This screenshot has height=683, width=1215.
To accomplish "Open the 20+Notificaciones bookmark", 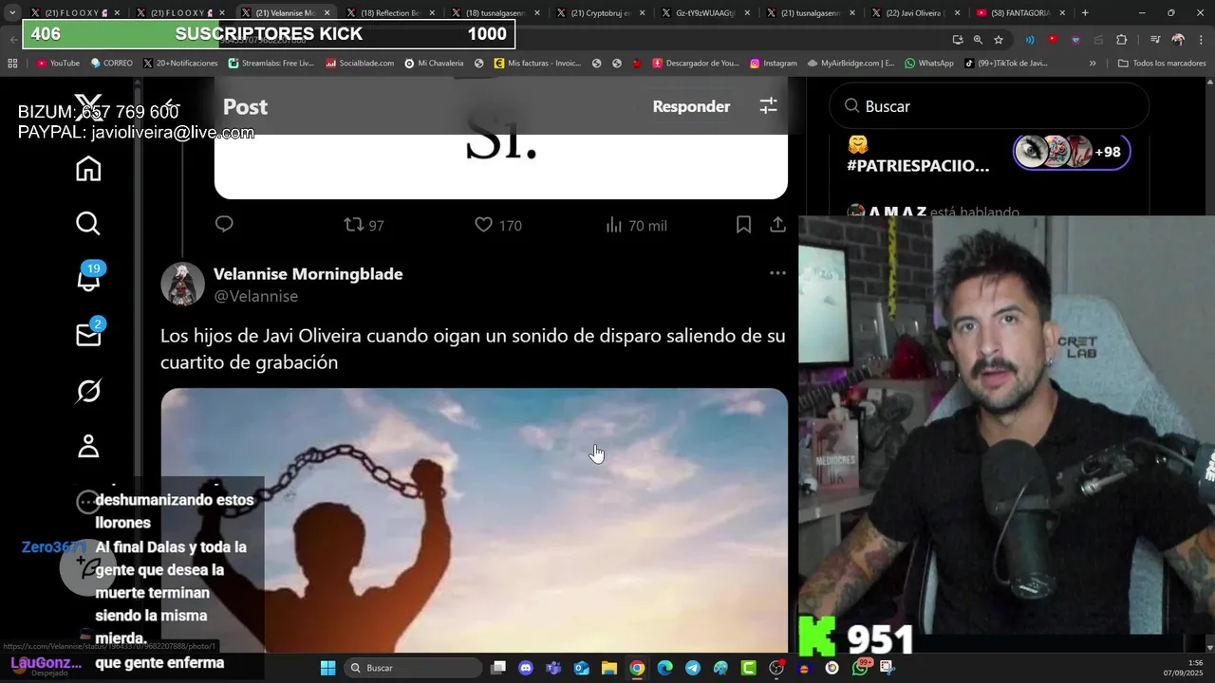I will (x=180, y=64).
